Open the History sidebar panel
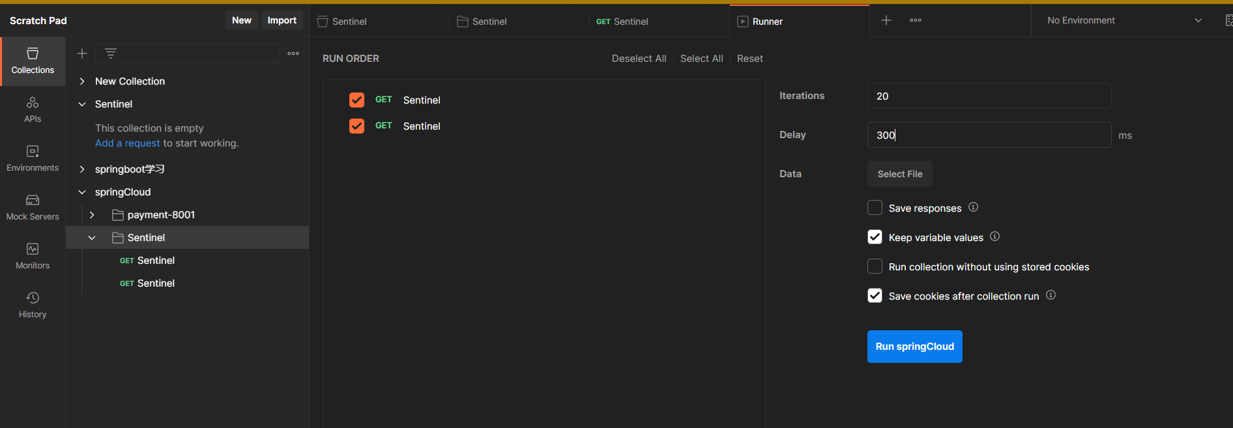Screen dimensions: 1233x428 pos(33,305)
